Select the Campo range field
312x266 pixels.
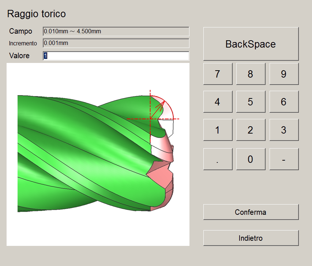tap(116, 31)
